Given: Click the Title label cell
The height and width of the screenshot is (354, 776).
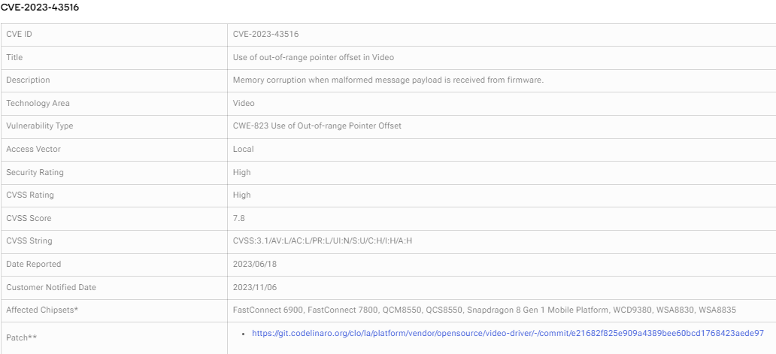Looking at the screenshot, I should click(114, 57).
